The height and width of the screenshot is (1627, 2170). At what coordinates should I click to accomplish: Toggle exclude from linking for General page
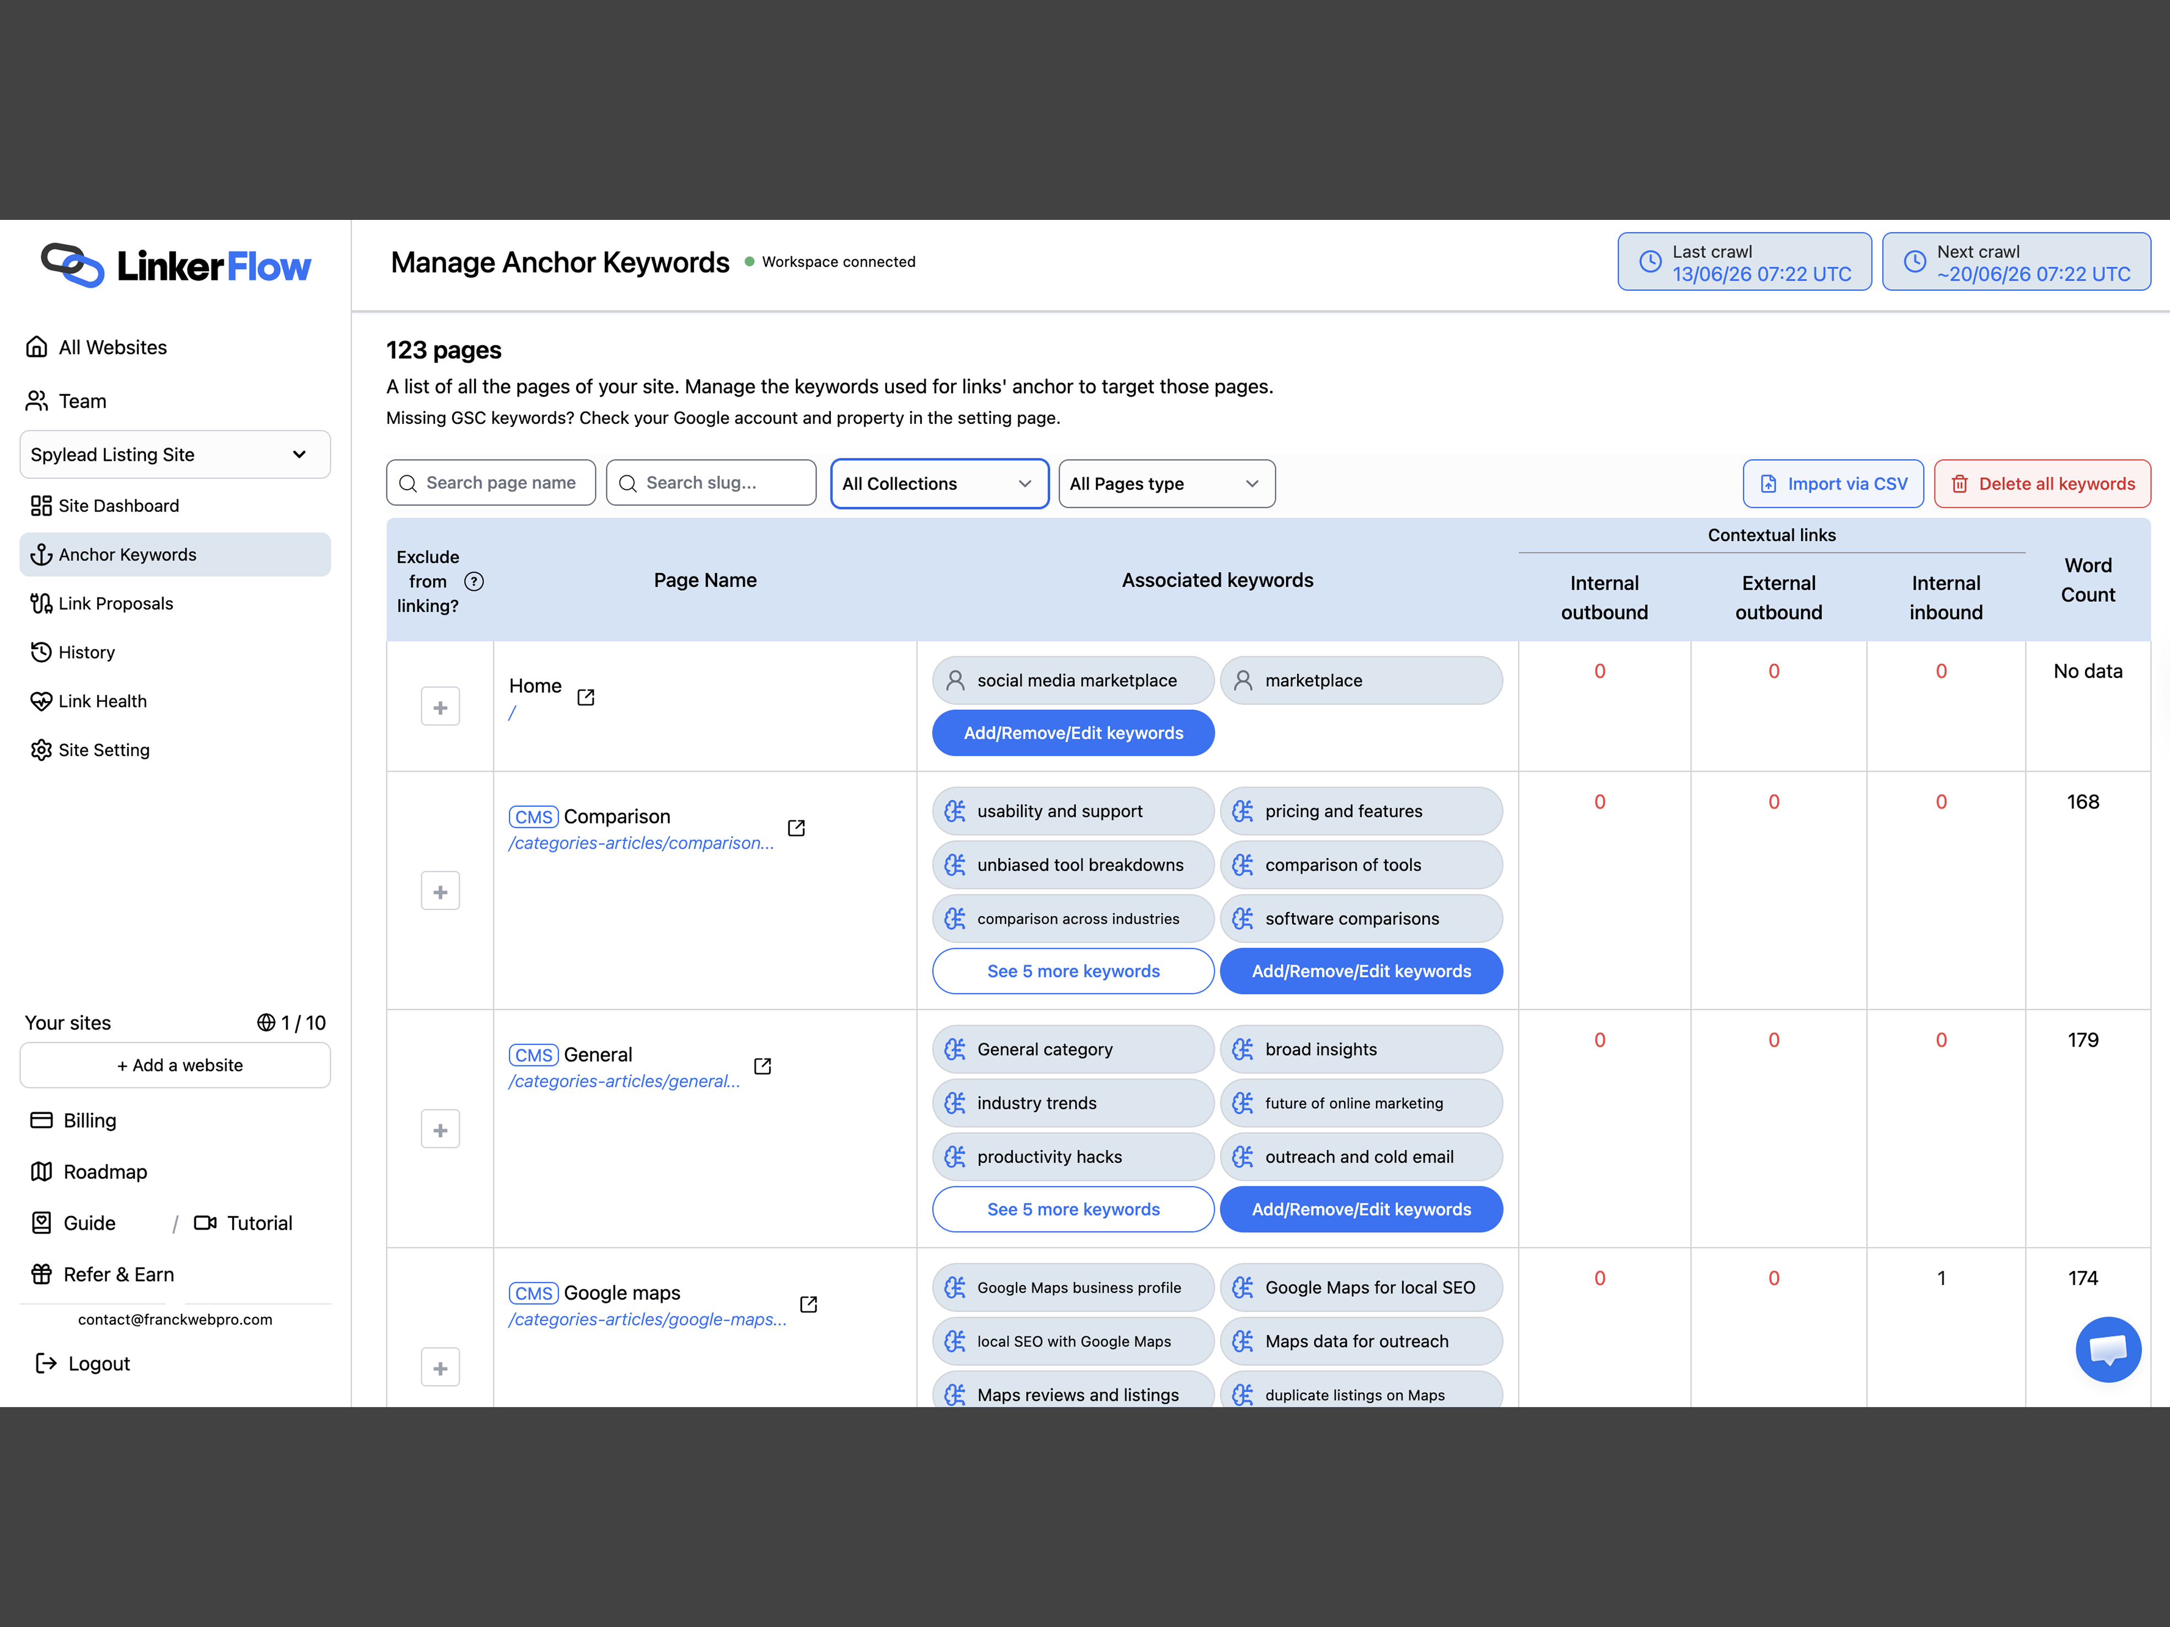coord(441,1130)
